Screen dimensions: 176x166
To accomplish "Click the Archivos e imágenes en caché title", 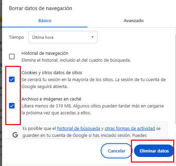I will point(51,99).
